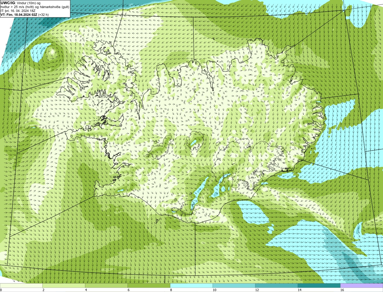Click the '10' label on the wind scale
The width and height of the screenshot is (383, 292).
pos(214,290)
